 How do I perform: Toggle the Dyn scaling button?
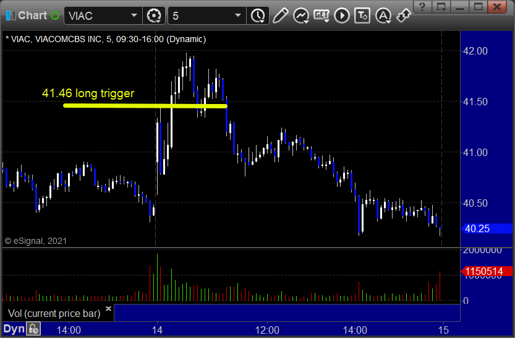click(14, 329)
